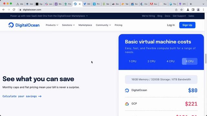This screenshot has width=207, height=116.
Task: Switch to the 'Tab' browser tab
Action: [125, 4]
